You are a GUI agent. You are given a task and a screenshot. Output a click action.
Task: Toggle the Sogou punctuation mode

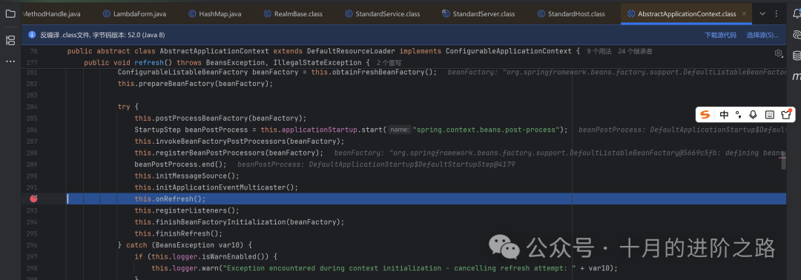[x=739, y=115]
